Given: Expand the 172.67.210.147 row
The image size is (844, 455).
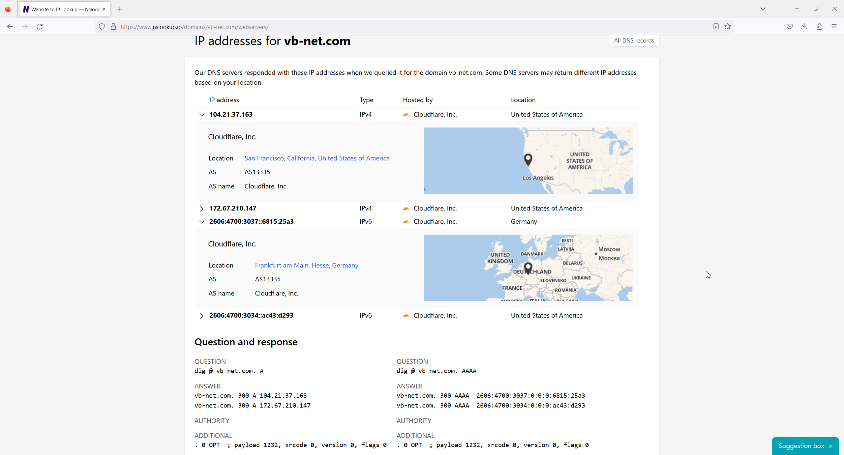Looking at the screenshot, I should coord(201,209).
